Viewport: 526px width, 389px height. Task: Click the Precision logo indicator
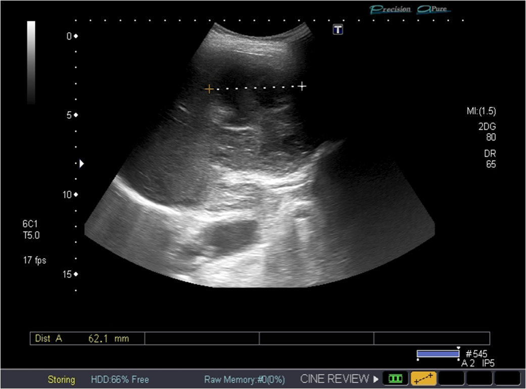pyautogui.click(x=391, y=9)
